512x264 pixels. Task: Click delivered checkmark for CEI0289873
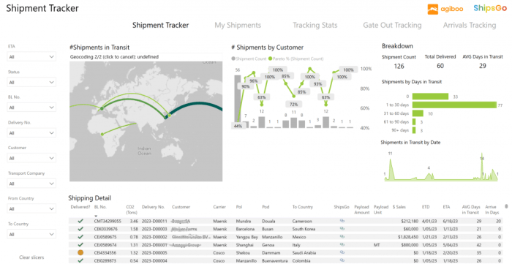pyautogui.click(x=80, y=260)
